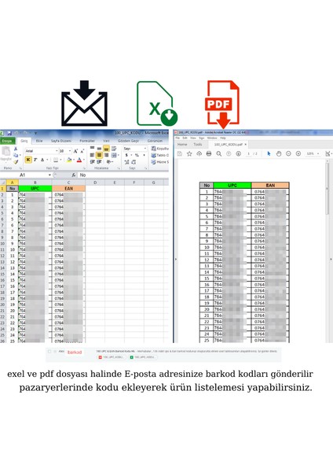Click the Hücre Stilleri button
The height and width of the screenshot is (472, 333).
[159, 162]
